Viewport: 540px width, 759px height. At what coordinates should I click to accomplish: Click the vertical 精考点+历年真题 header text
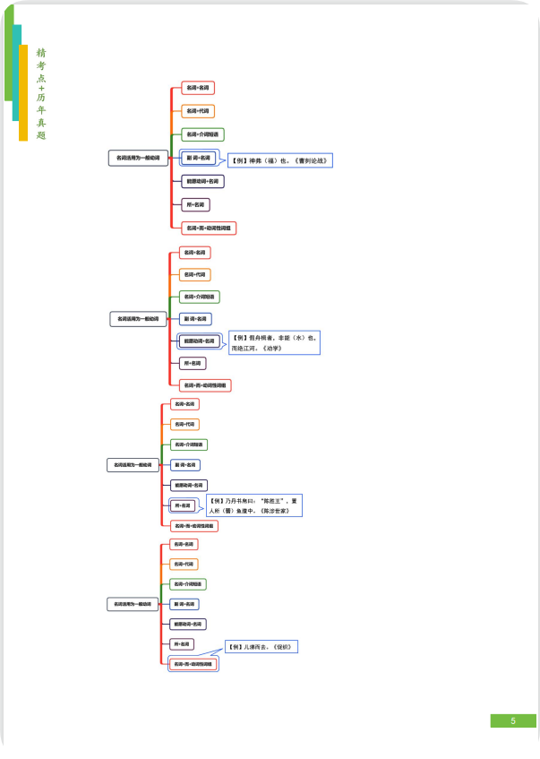point(41,94)
